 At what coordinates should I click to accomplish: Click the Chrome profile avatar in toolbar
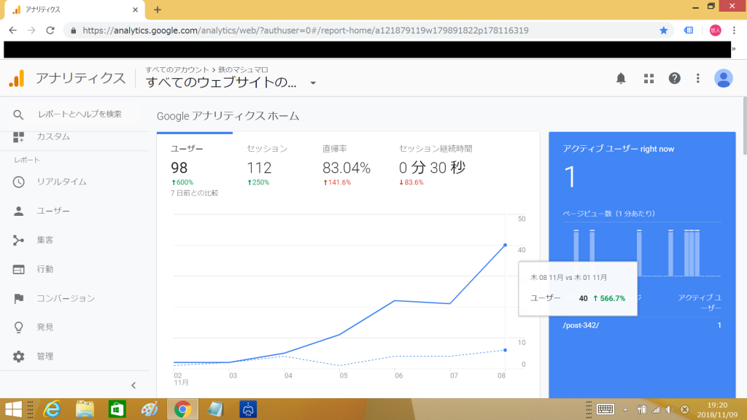point(715,31)
